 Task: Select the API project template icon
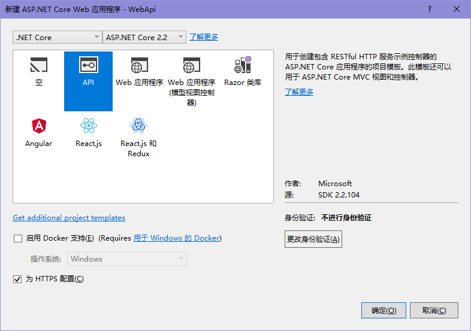point(88,65)
